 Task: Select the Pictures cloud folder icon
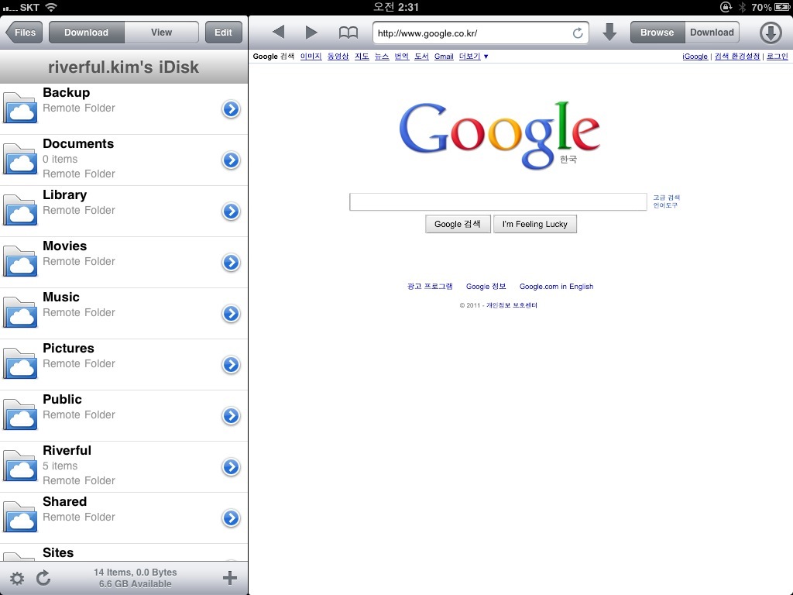pyautogui.click(x=20, y=363)
